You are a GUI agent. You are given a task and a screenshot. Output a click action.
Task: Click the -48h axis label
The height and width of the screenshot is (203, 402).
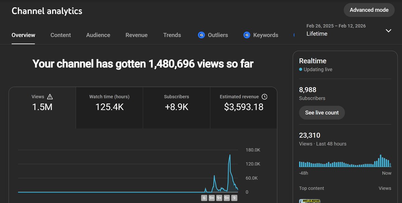pyautogui.click(x=304, y=173)
